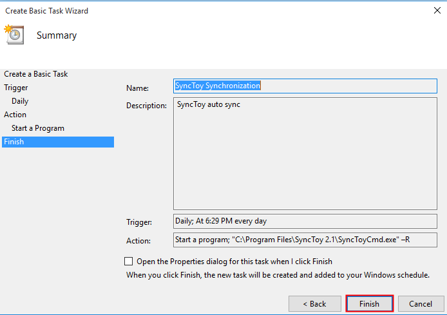Screen dimensions: 447x315
Task: Click the Name field with SyncToy Synchronization
Action: click(305, 86)
